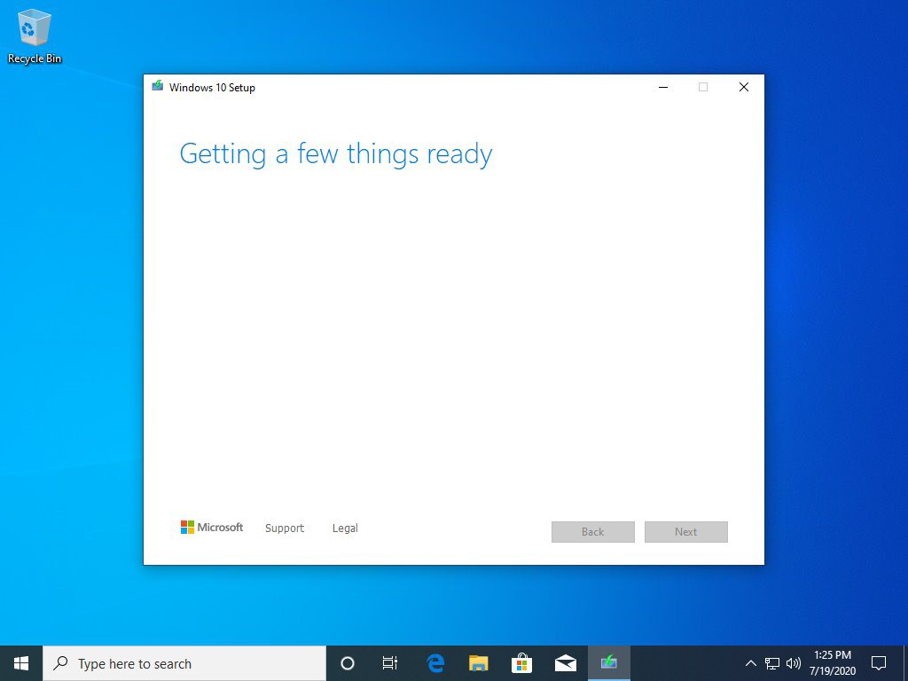Screen dimensions: 908x681
Task: Launch Microsoft Edge from the taskbar
Action: [x=434, y=663]
